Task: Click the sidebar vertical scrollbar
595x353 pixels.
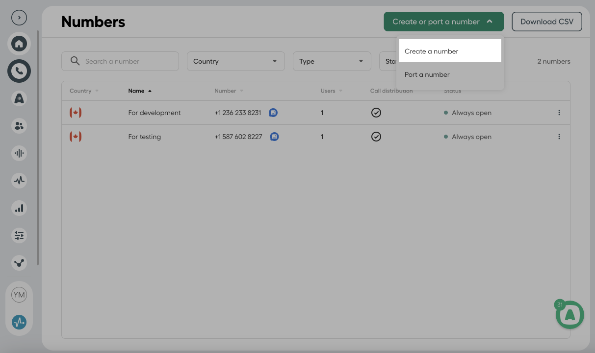Action: (x=38, y=147)
